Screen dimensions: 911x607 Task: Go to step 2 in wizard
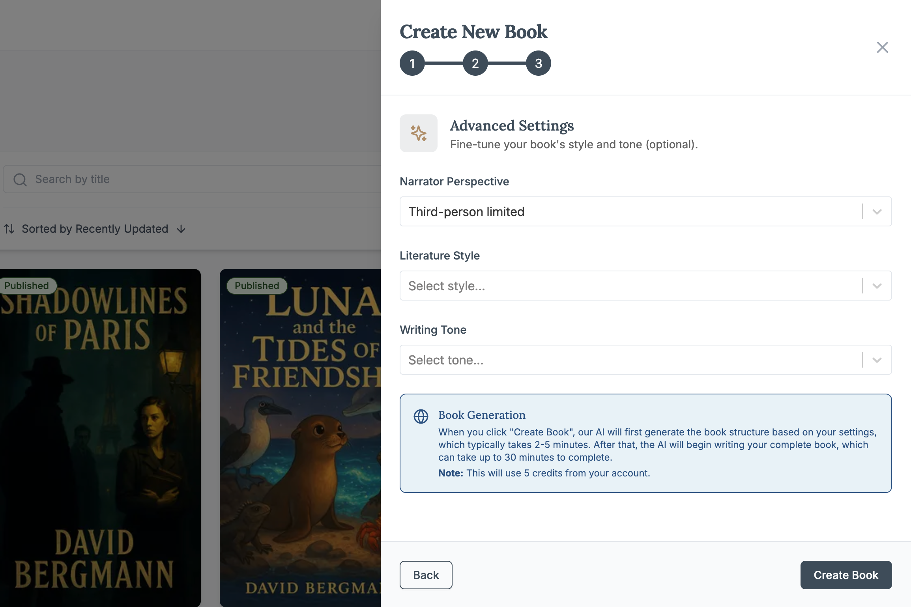pyautogui.click(x=475, y=63)
